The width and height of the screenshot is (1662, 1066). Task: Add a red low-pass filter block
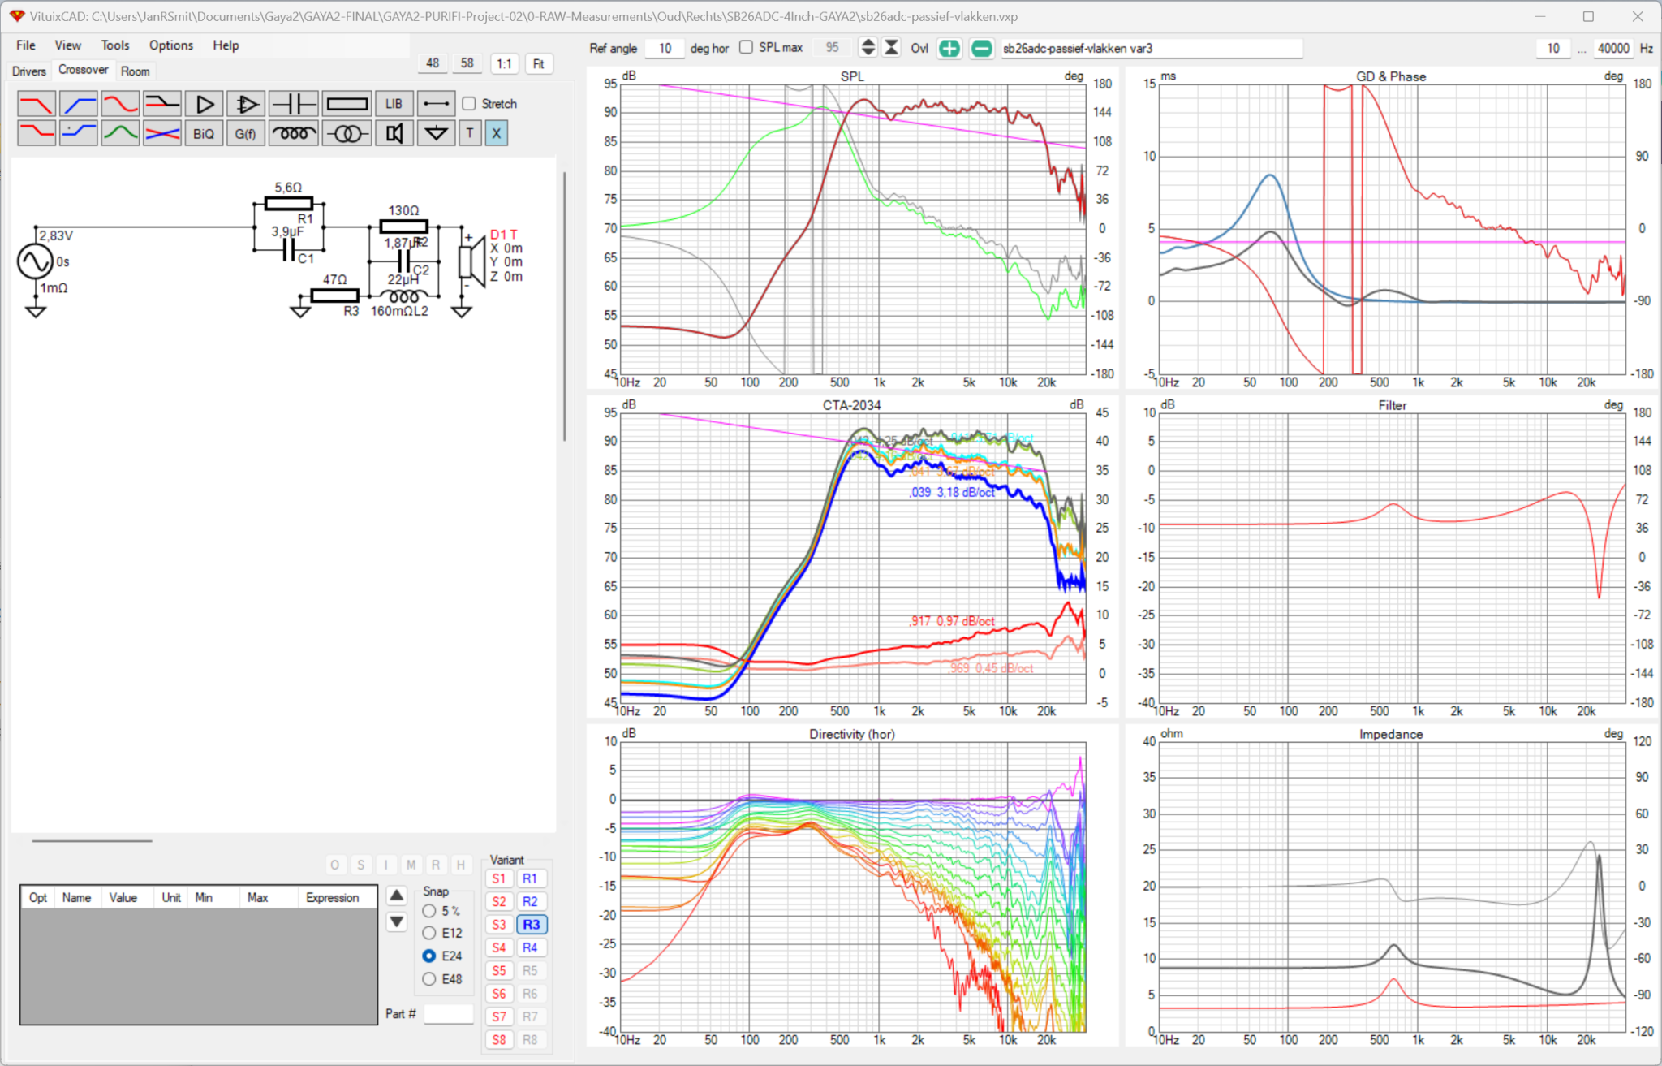point(37,104)
